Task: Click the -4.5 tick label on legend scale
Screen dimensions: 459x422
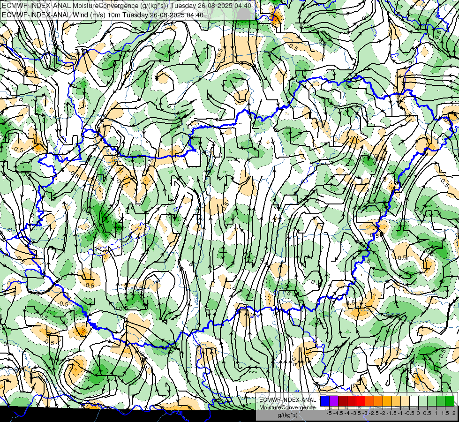Action: click(x=338, y=413)
